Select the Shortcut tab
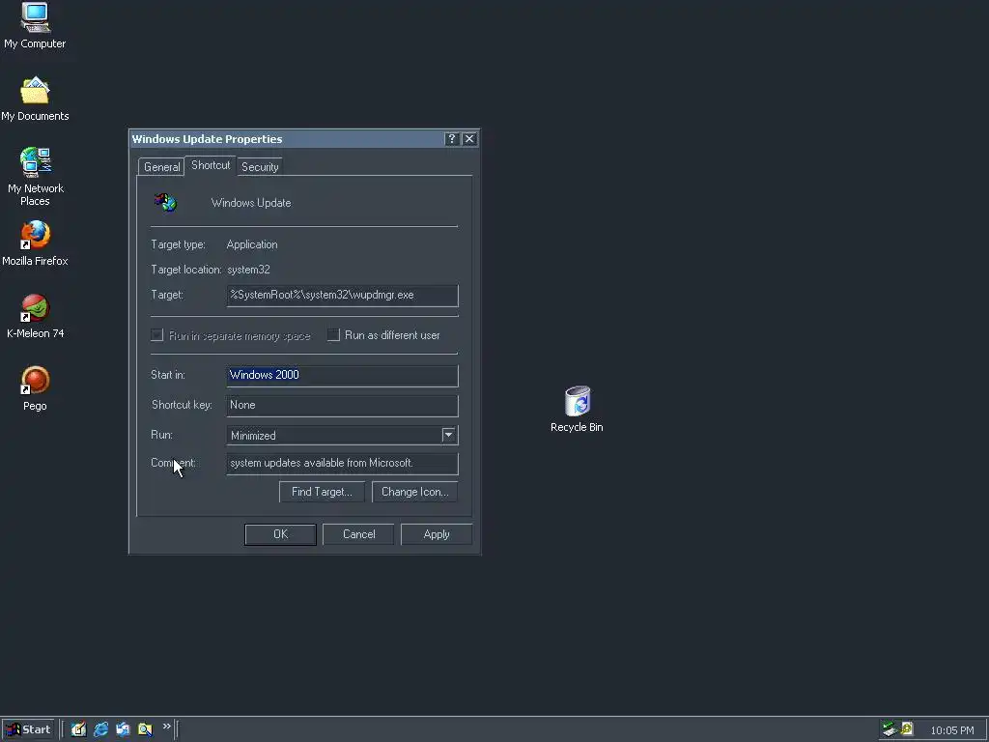This screenshot has height=742, width=989. click(x=211, y=165)
